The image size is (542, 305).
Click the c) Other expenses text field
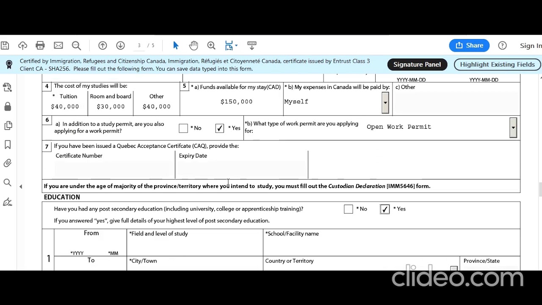[456, 103]
